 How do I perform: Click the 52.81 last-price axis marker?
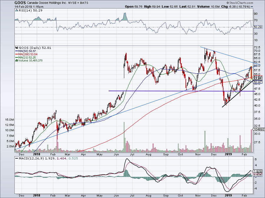pyautogui.click(x=257, y=79)
